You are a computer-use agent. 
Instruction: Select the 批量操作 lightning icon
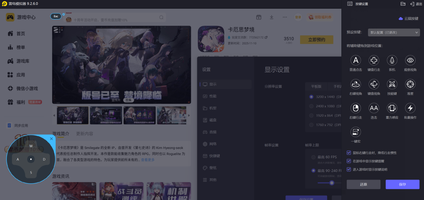coord(410,108)
